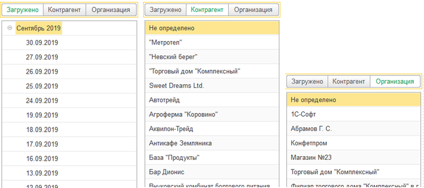Viewport: 424px width, 188px height.
Task: Select date 18.09.2019
Action: coord(70,129)
